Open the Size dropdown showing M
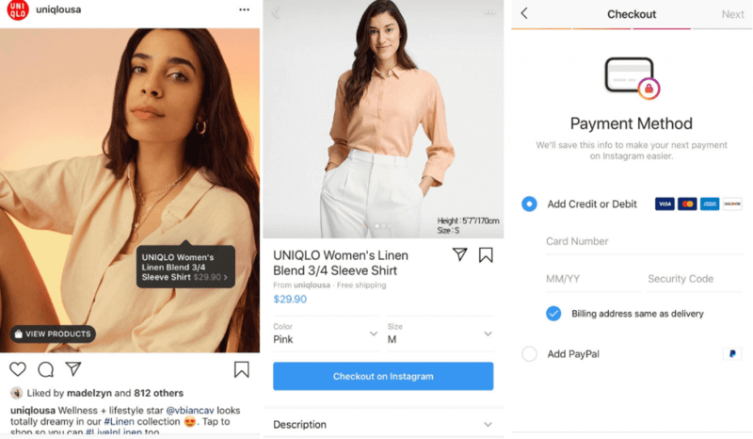 [x=441, y=333]
